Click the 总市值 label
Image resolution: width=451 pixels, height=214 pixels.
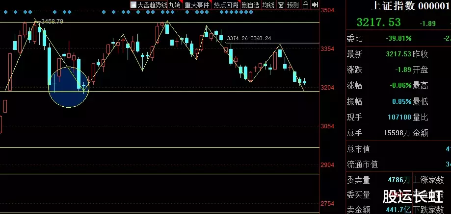coord(358,149)
